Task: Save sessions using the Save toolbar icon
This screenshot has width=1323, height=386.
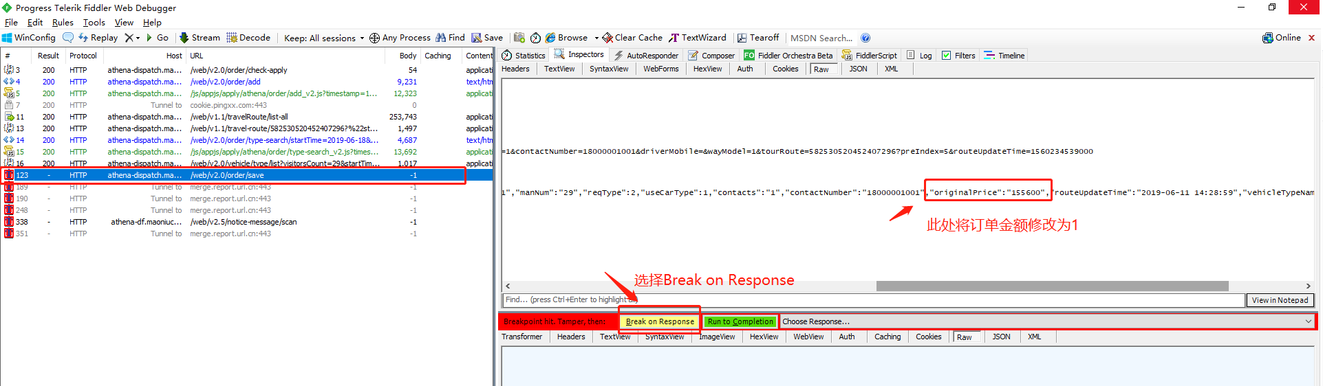Action: point(487,38)
